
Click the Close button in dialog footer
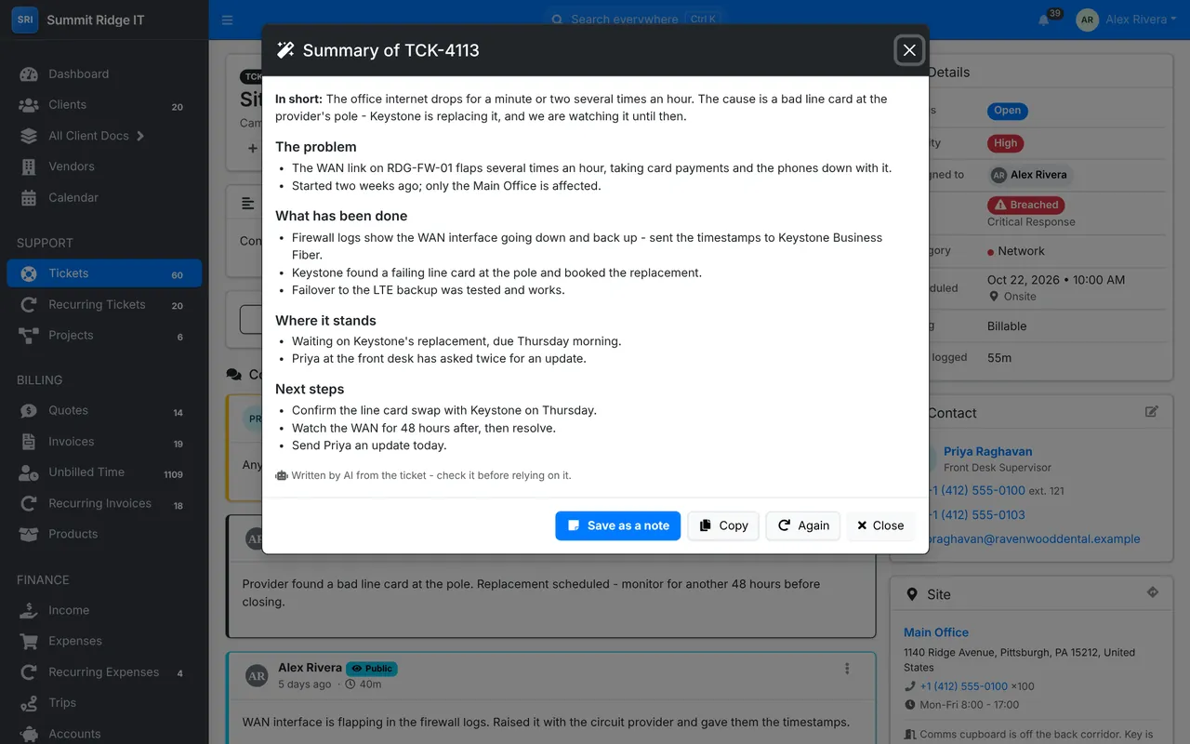pyautogui.click(x=879, y=525)
